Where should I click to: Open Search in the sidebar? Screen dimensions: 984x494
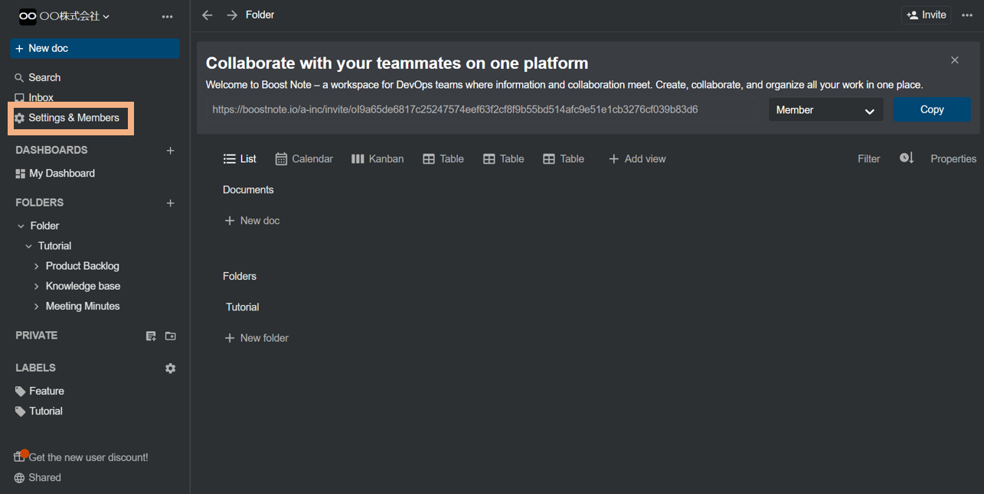(x=38, y=77)
